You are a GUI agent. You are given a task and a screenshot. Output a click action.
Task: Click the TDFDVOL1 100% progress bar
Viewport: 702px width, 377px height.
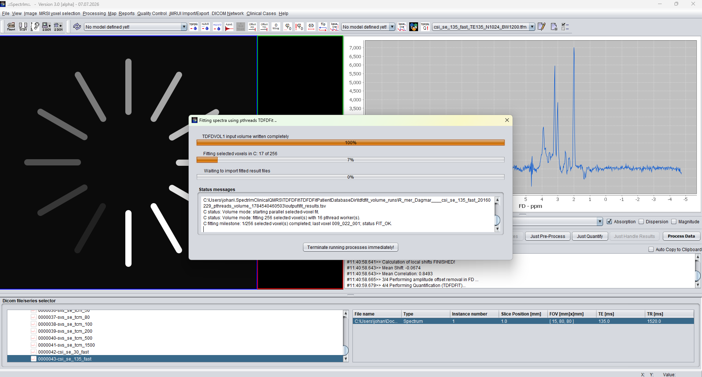(x=351, y=143)
